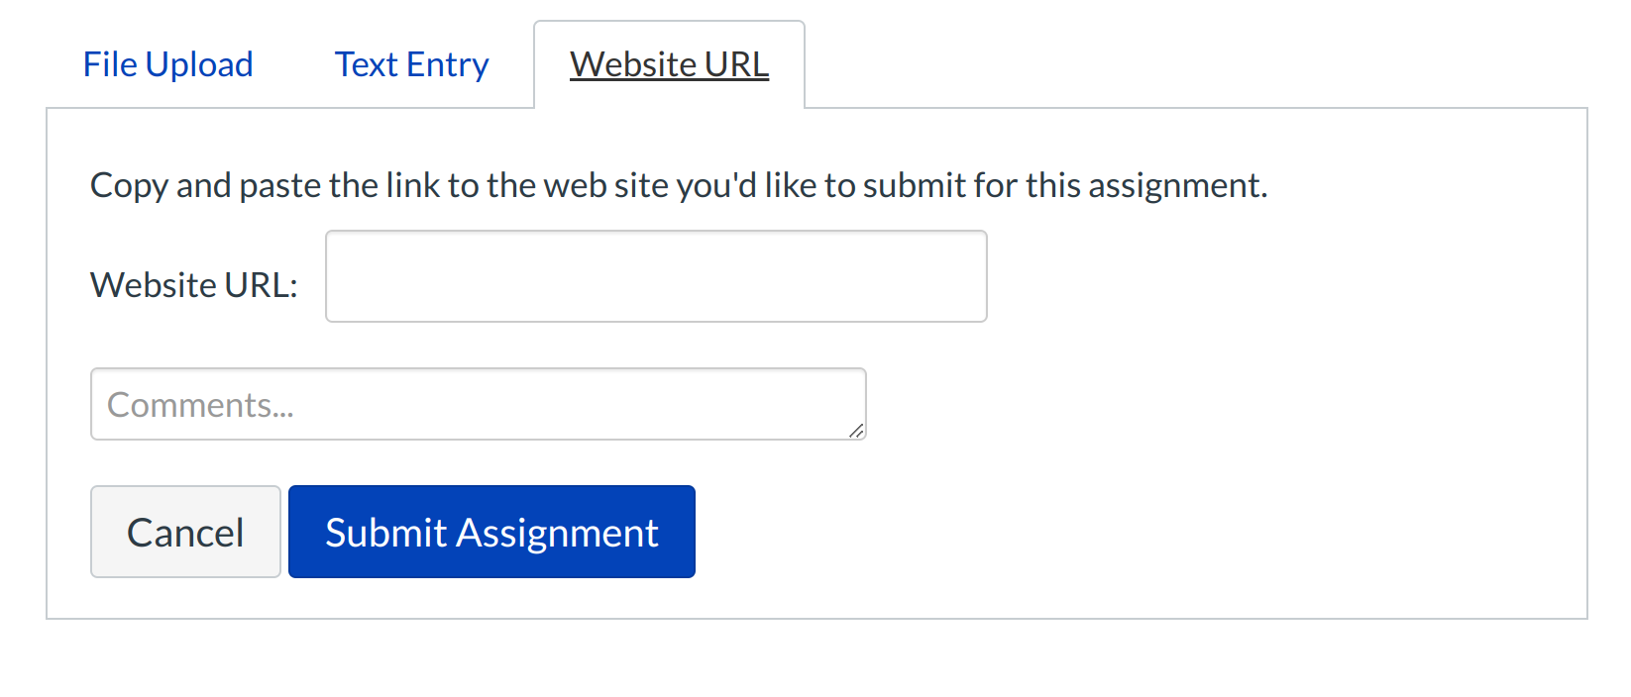Click the Website URL input field
The image size is (1631, 697).
tap(656, 276)
